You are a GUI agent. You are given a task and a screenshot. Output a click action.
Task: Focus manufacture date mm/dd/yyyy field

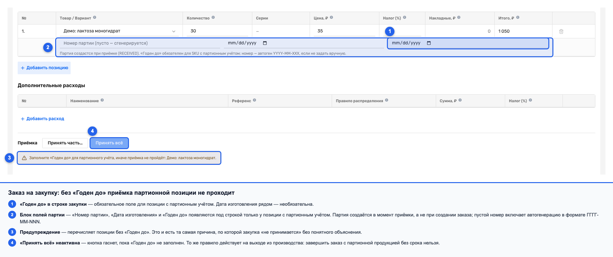[304, 43]
